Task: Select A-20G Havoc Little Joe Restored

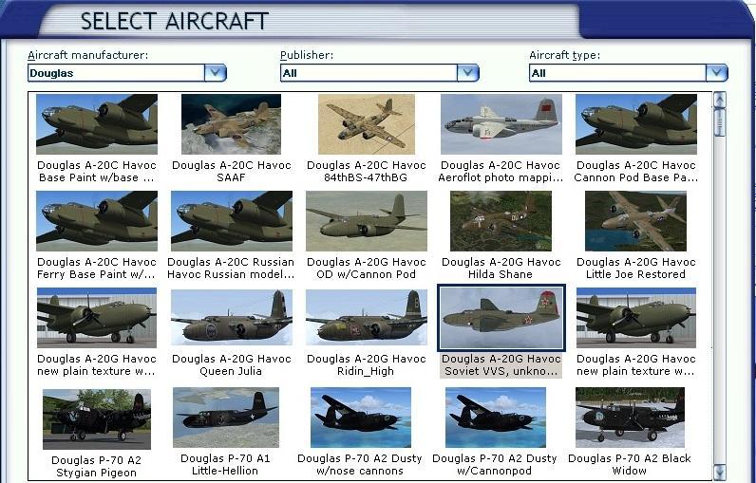Action: click(x=635, y=221)
